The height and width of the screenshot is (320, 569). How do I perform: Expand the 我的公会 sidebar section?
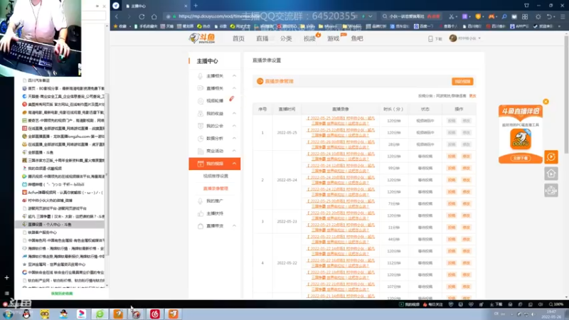point(215,126)
